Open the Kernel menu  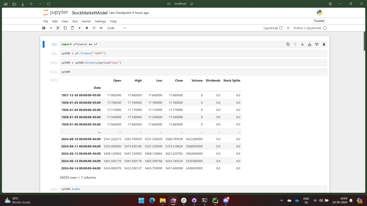[x=86, y=21]
